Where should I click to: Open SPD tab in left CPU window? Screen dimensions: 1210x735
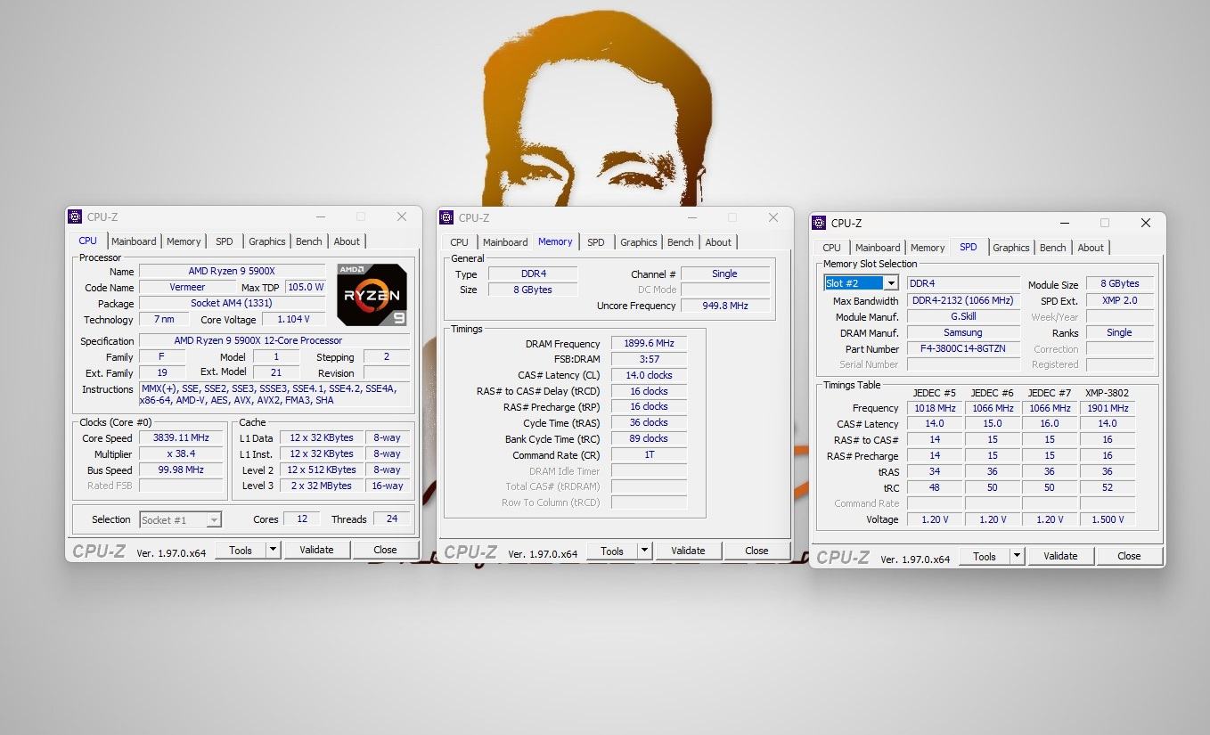pyautogui.click(x=225, y=241)
